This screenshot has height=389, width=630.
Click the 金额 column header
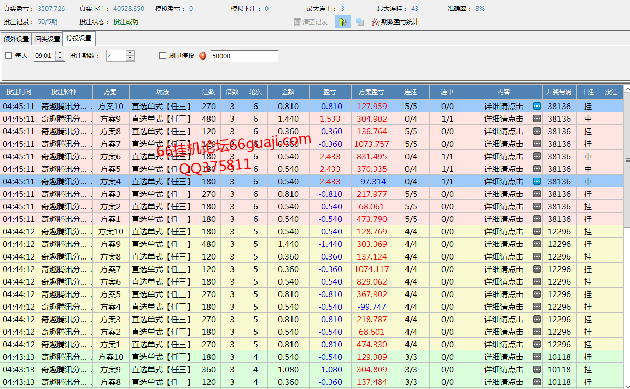tap(288, 91)
